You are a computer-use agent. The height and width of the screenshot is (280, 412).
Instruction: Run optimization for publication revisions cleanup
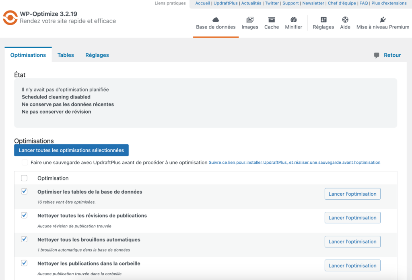[x=352, y=217]
